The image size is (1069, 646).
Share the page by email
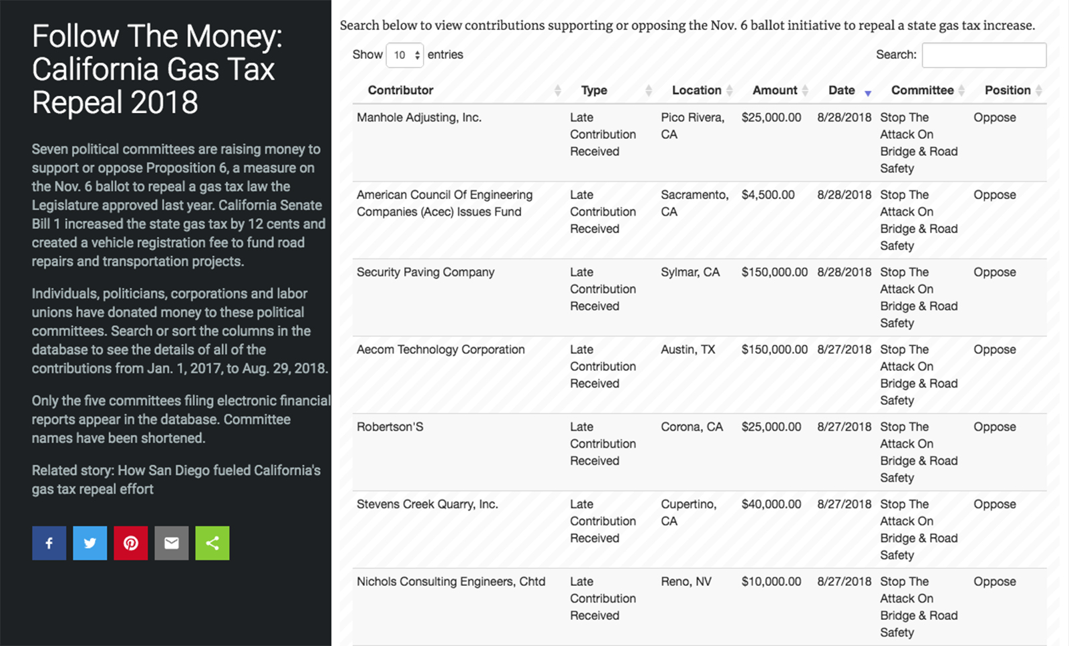pos(171,543)
